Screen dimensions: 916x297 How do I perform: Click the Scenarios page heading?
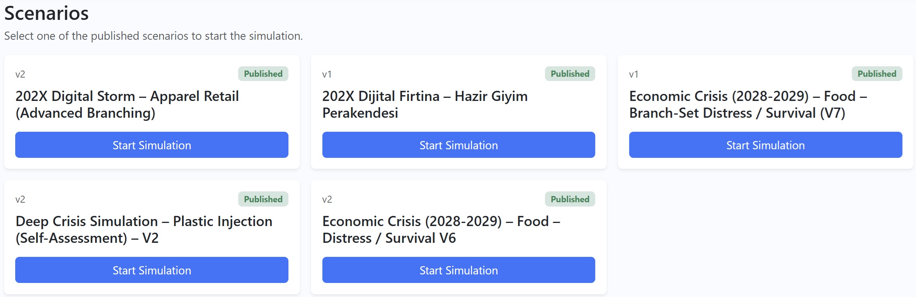46,13
